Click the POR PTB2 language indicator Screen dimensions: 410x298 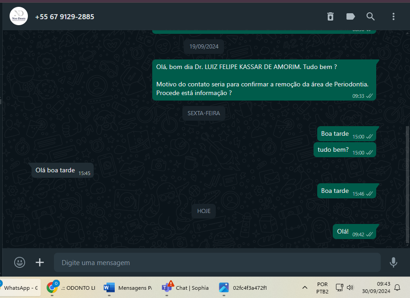point(322,288)
